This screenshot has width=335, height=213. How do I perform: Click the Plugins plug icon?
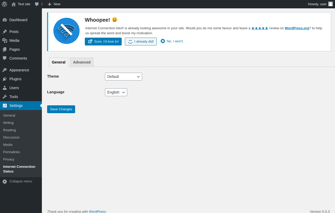coord(5,79)
